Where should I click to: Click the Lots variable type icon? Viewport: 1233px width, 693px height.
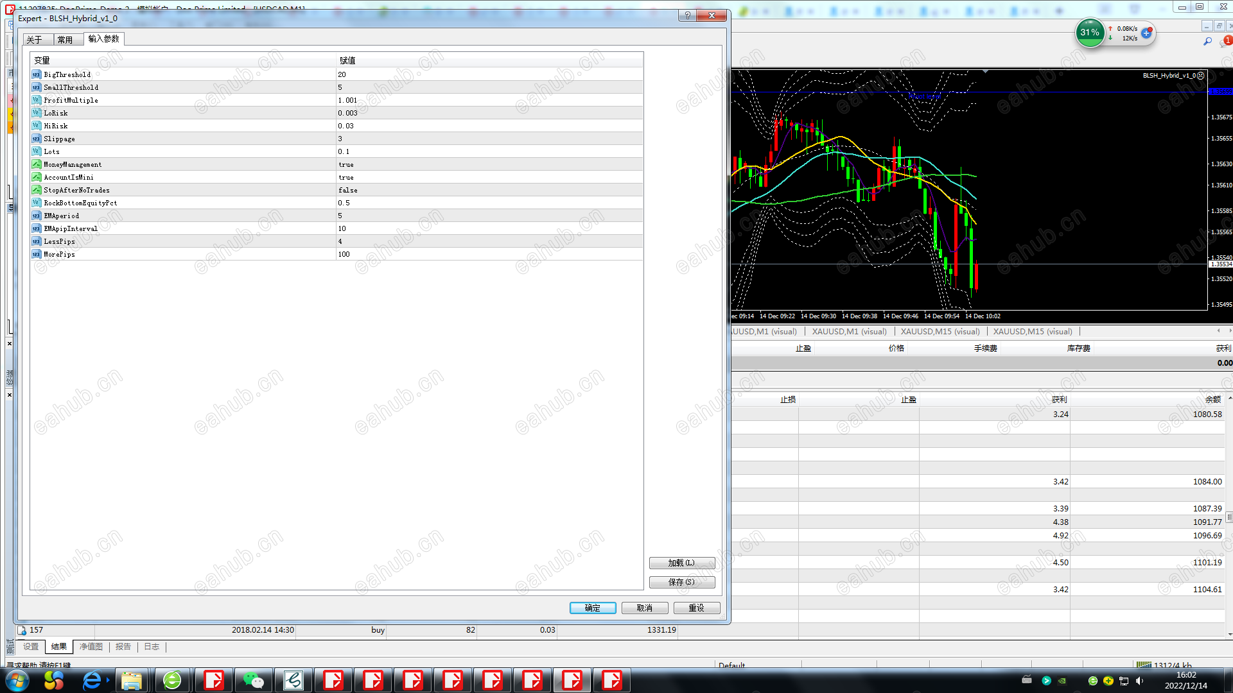coord(37,151)
